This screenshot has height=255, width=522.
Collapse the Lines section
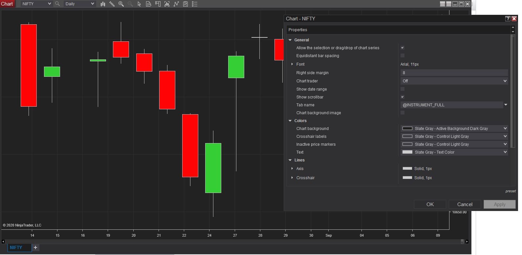click(290, 160)
